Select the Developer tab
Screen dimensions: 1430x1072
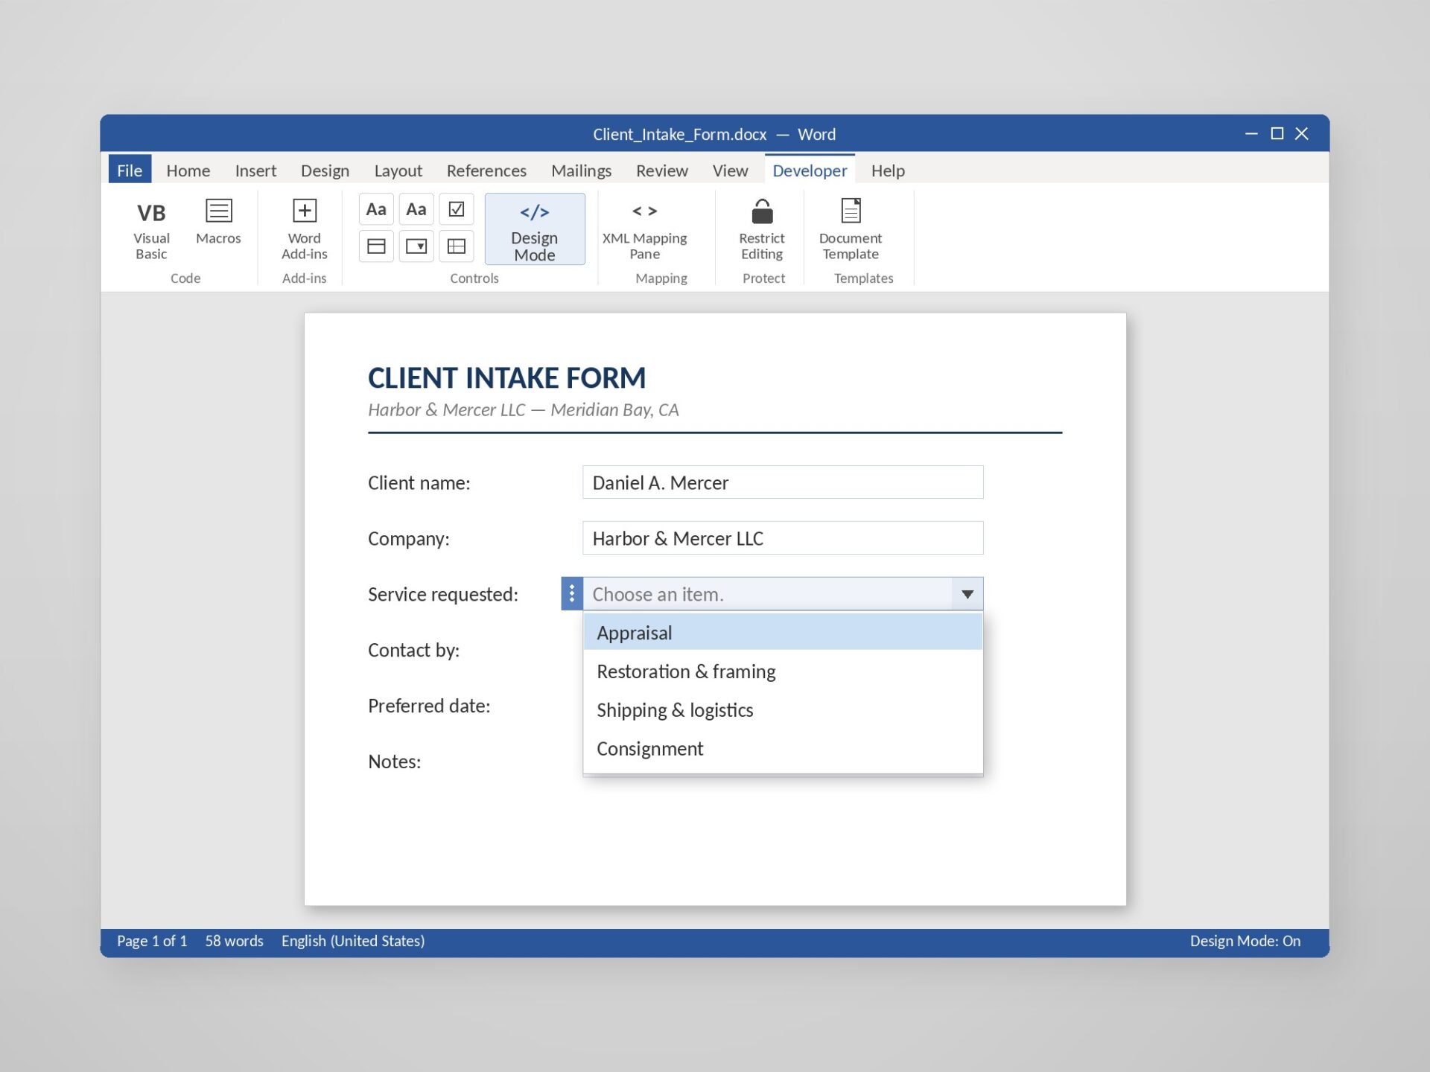[810, 170]
